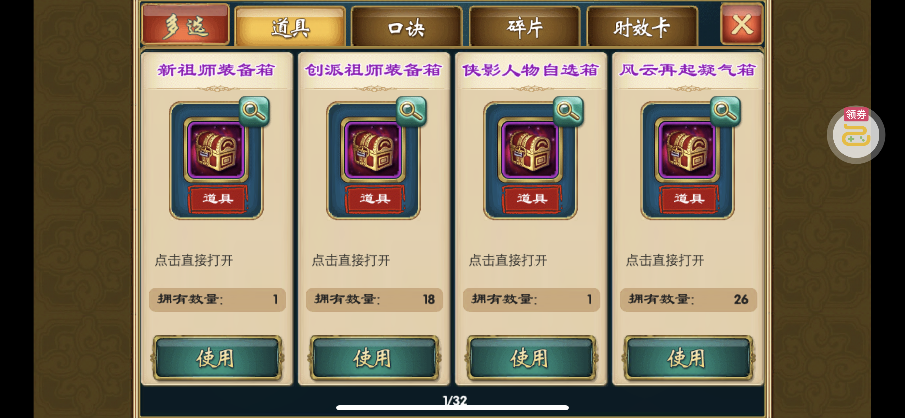Click 使用 for 侠影人物自选箱
Screen dimensions: 905x418
point(531,358)
